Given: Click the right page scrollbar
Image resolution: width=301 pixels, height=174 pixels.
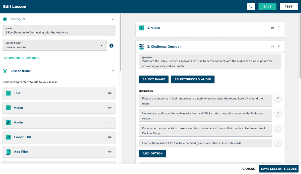Looking at the screenshot, I should 300,46.
